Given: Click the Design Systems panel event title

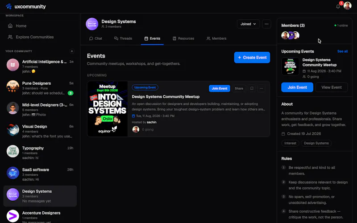Looking at the screenshot, I should (x=320, y=62).
